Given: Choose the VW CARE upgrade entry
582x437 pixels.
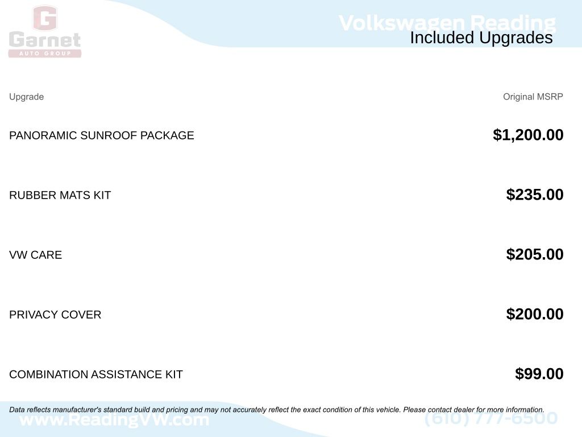Looking at the screenshot, I should click(x=35, y=255).
